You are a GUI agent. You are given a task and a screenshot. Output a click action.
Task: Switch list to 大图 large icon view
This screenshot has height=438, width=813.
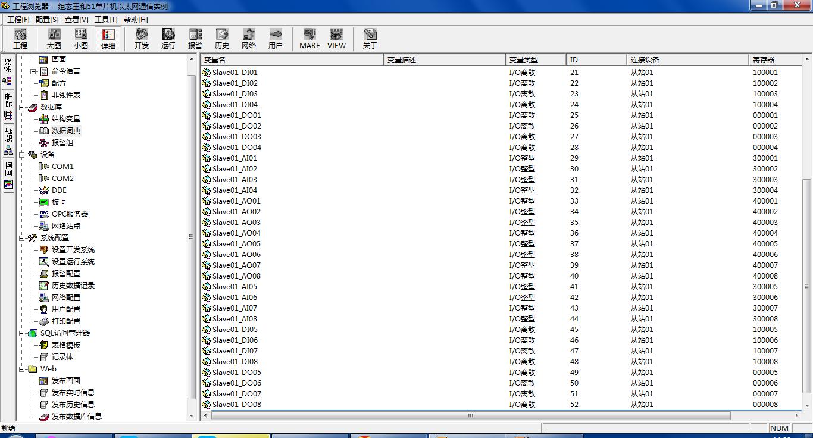point(54,39)
